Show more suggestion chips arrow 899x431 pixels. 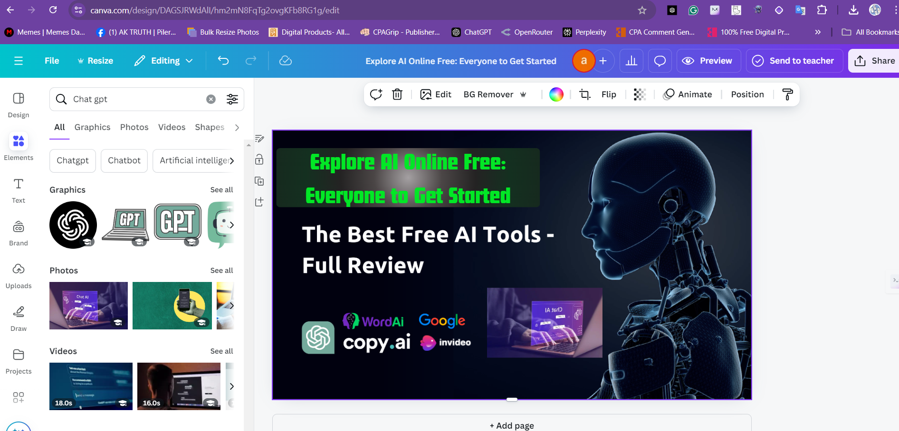pos(232,161)
